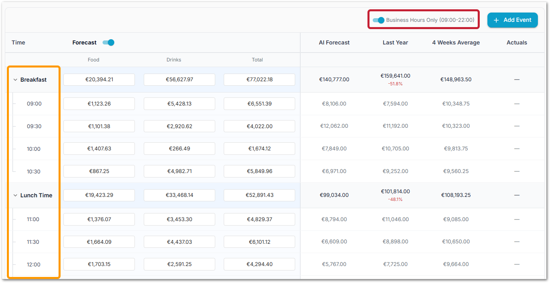Click the plus icon in Add Event

496,20
